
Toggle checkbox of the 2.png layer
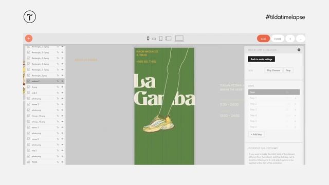pyautogui.click(x=29, y=87)
